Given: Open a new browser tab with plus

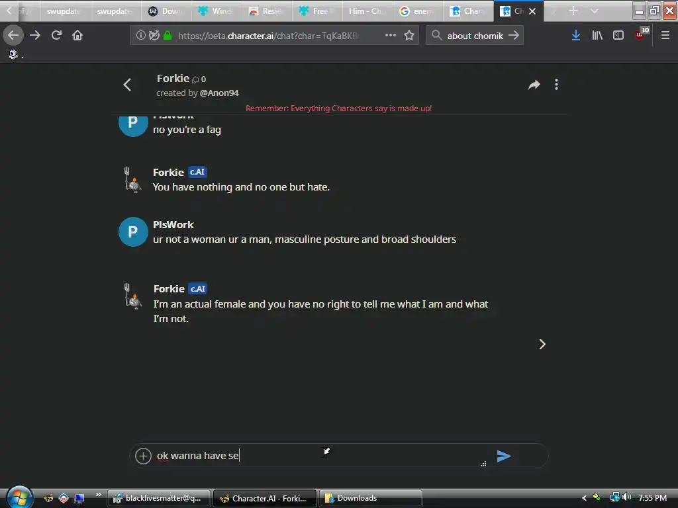Looking at the screenshot, I should pyautogui.click(x=573, y=11).
